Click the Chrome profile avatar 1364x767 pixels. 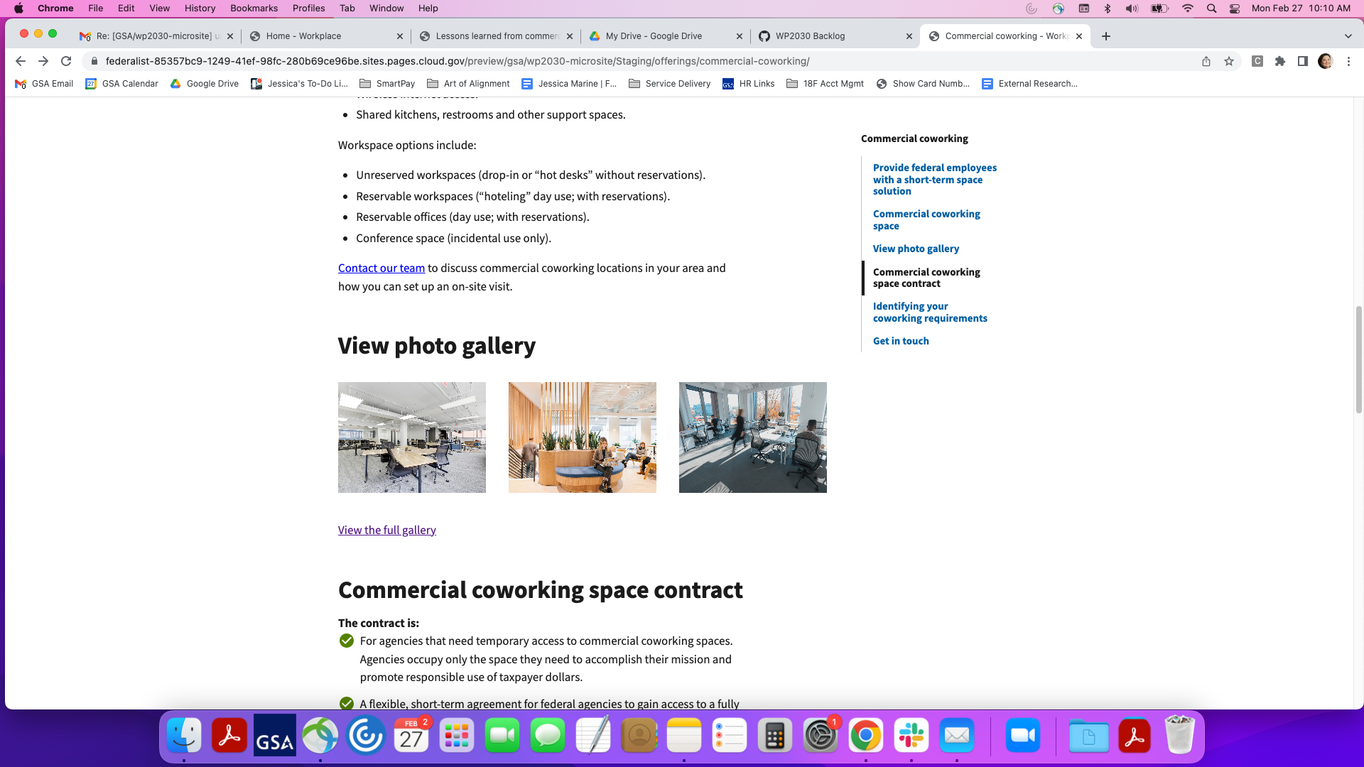[x=1326, y=62]
